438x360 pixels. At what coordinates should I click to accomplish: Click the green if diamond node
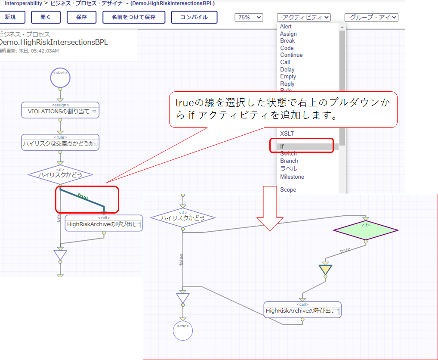pos(366,230)
